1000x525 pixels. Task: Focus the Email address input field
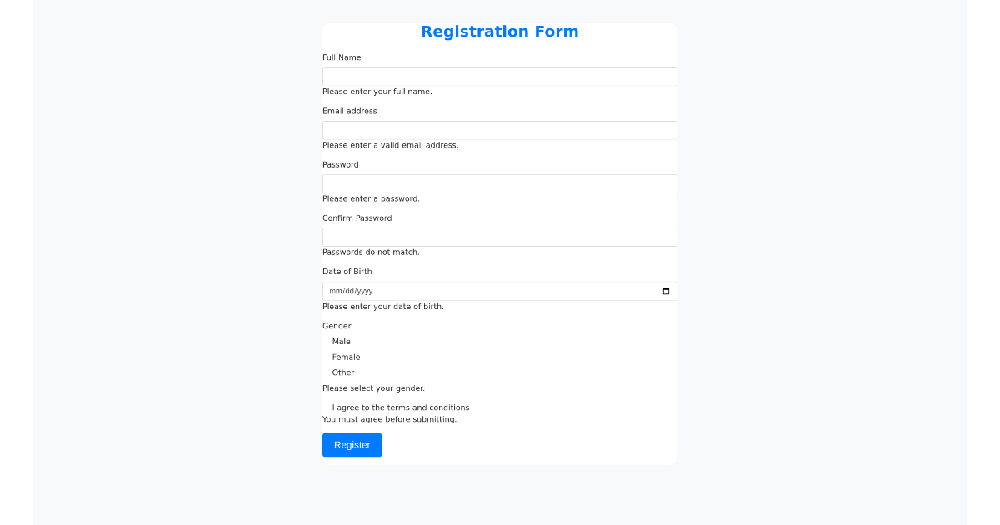tap(499, 130)
